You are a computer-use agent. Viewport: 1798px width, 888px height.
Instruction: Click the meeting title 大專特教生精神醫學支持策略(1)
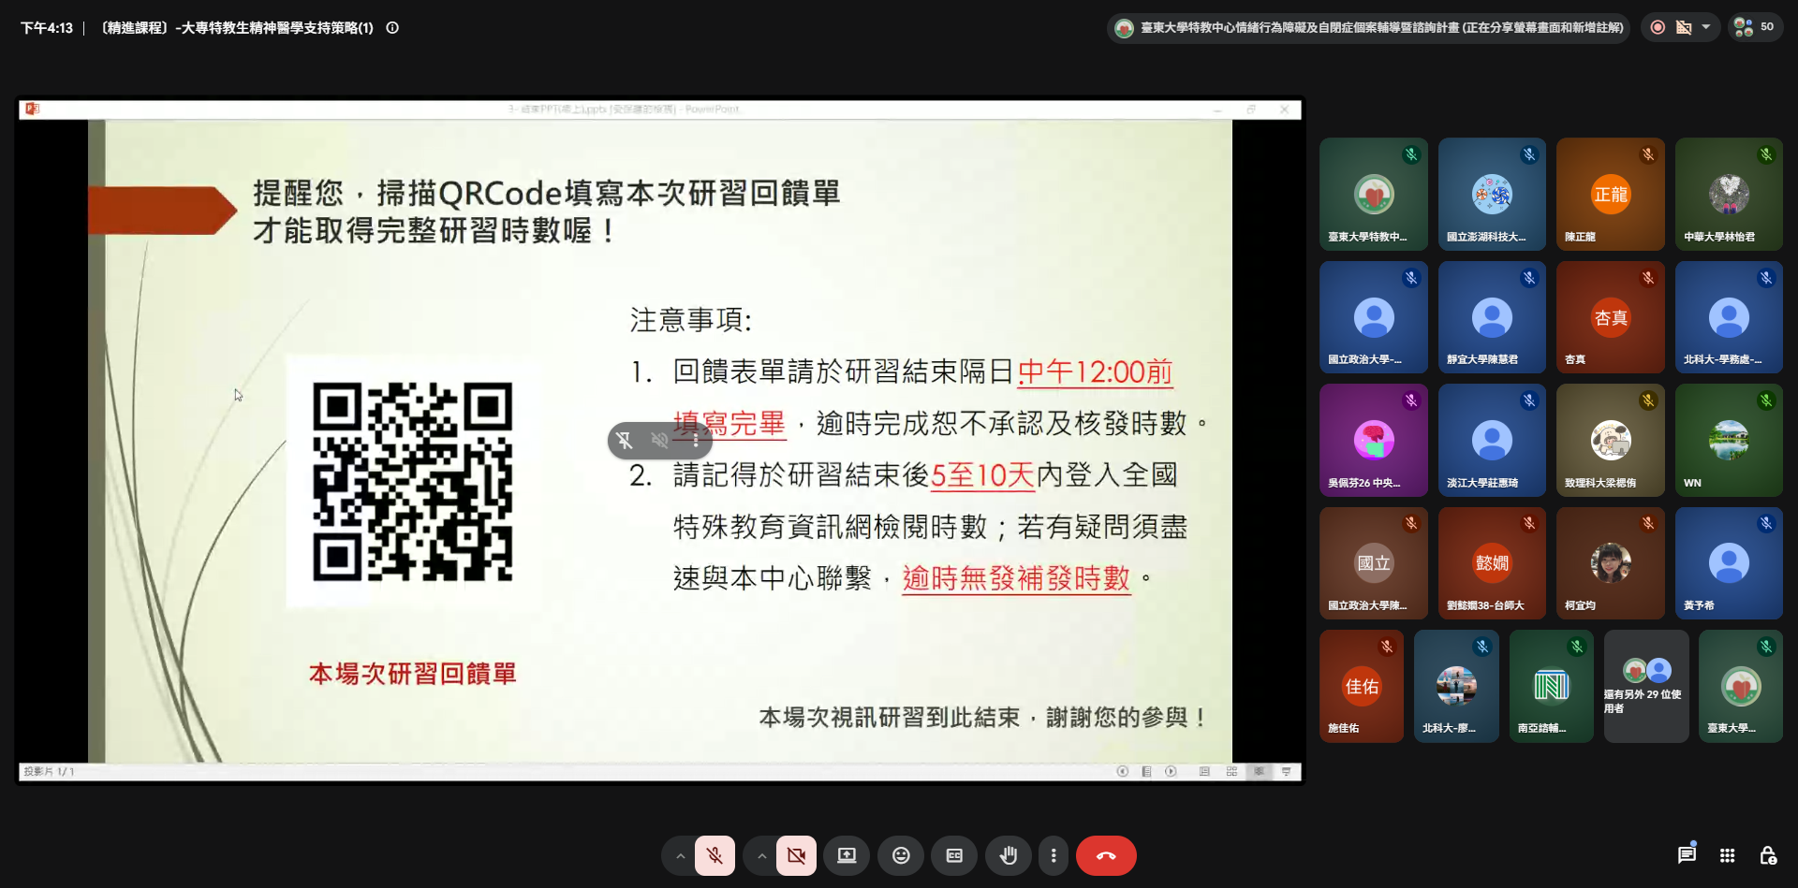pyautogui.click(x=237, y=28)
